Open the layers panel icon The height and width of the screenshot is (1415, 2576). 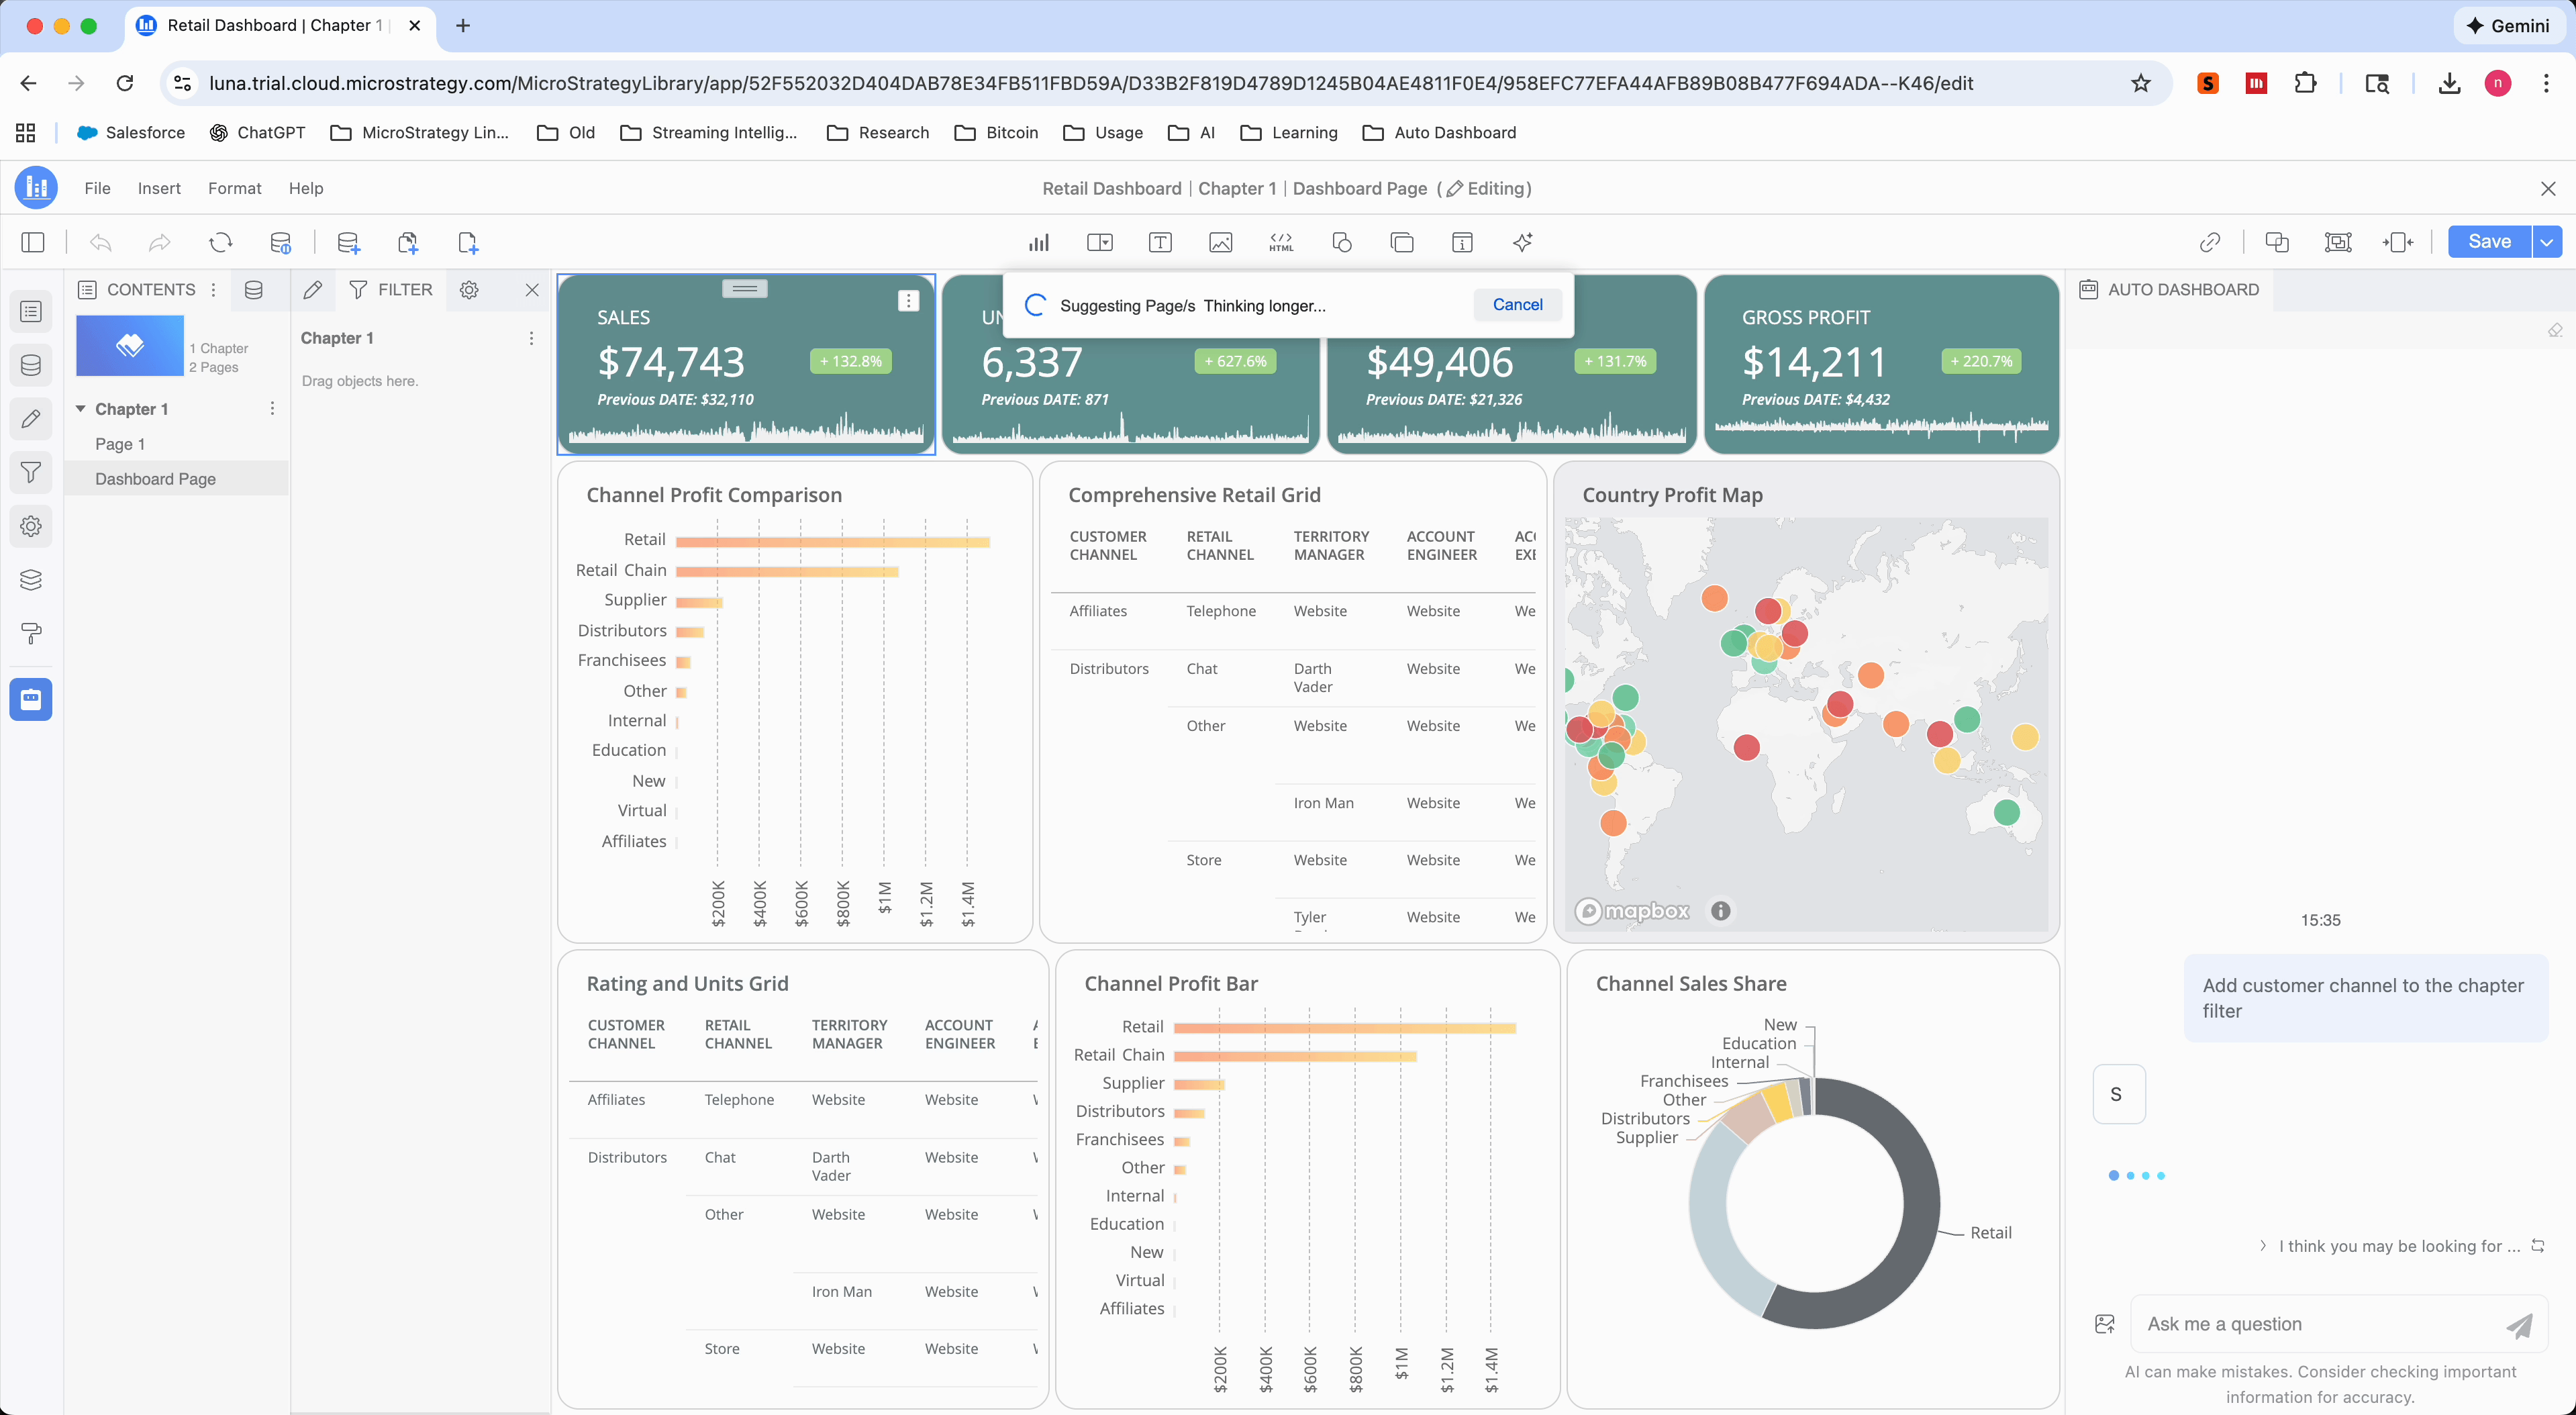coord(31,579)
